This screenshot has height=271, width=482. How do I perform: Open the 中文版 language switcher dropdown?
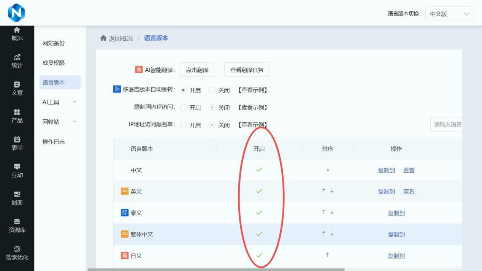click(x=449, y=13)
